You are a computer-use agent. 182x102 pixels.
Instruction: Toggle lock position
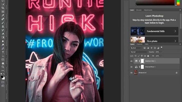[x=142, y=56]
